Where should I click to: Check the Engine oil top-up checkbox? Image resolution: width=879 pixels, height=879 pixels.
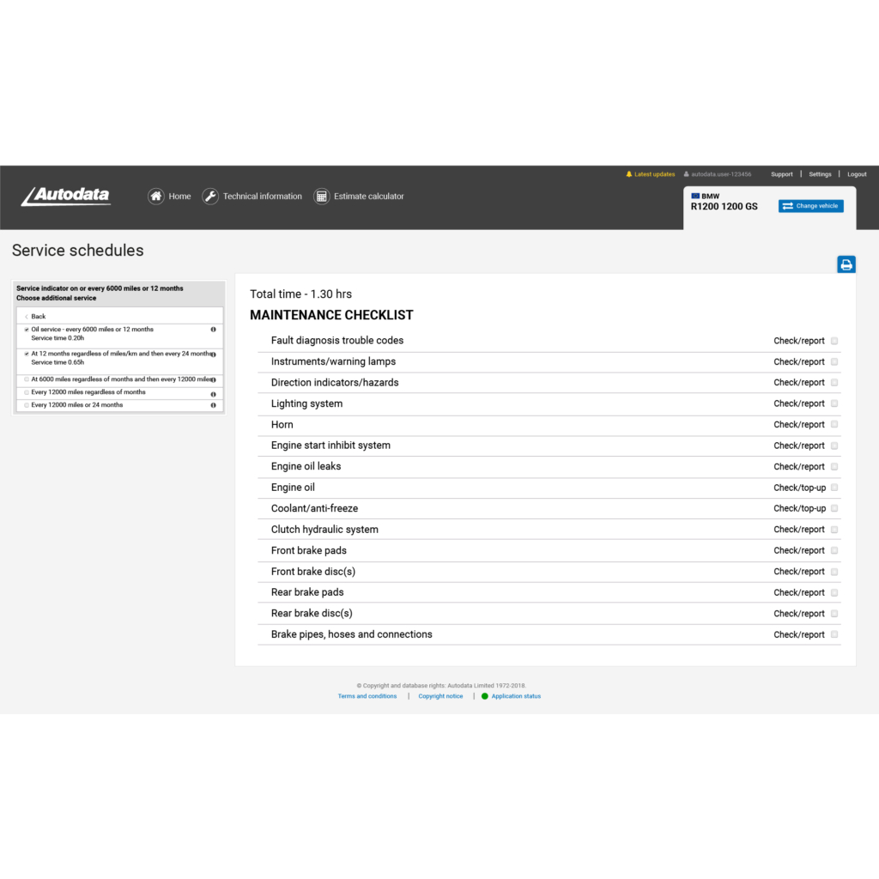[834, 488]
